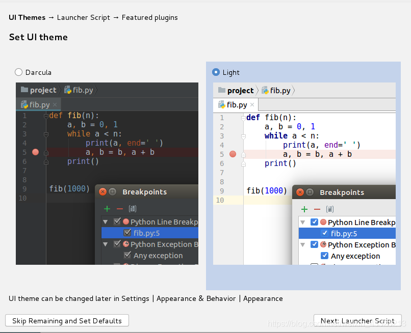The width and height of the screenshot is (411, 333).
Task: Click the Set UI theme heading
Action: [x=38, y=37]
